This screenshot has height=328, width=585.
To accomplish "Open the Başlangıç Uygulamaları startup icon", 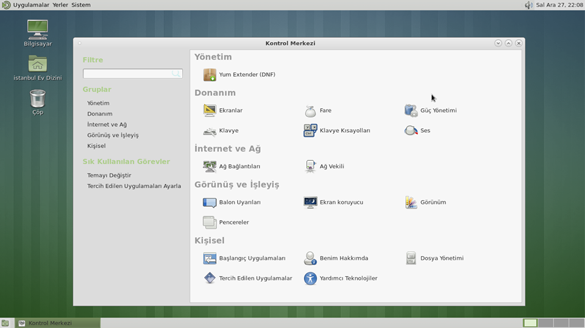I will pos(209,258).
